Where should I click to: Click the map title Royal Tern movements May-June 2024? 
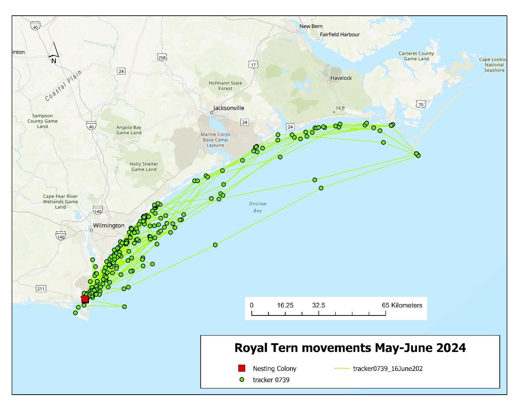point(350,348)
